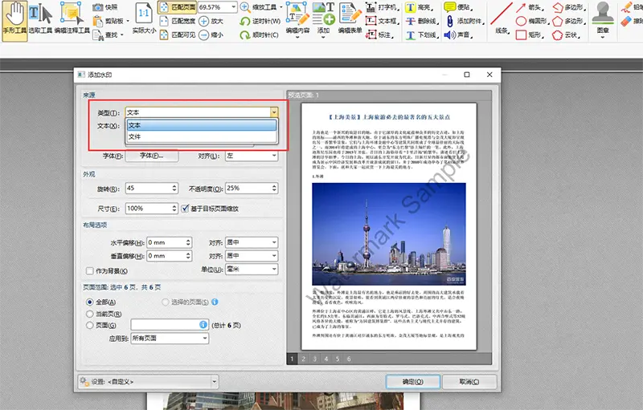
Task: Select the Underline (下划线) tool
Action: pyautogui.click(x=422, y=35)
